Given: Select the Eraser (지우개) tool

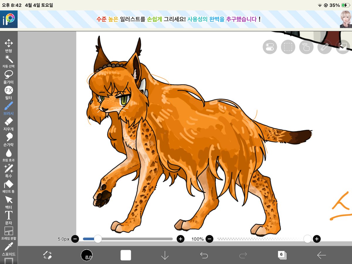Looking at the screenshot, I should [x=9, y=124].
